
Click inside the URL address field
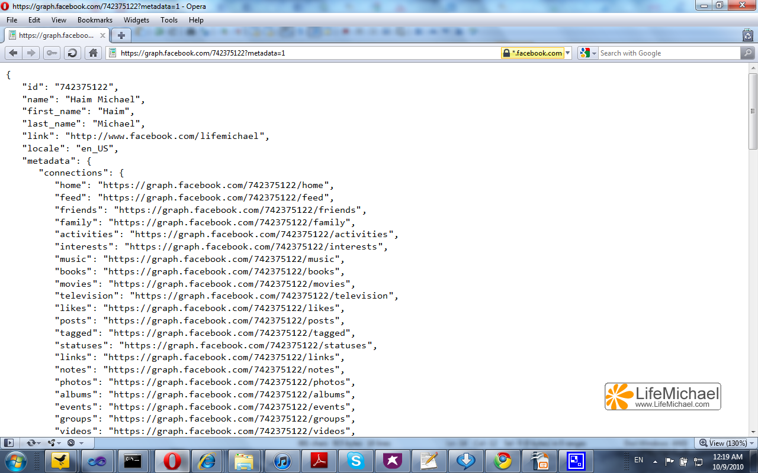pyautogui.click(x=308, y=53)
